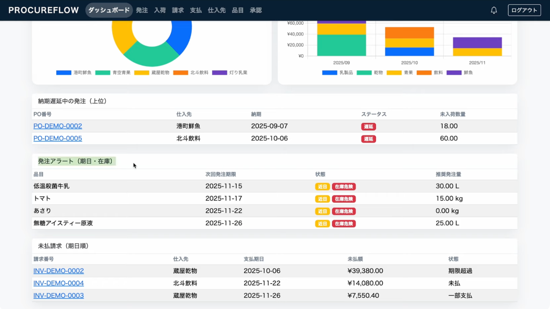Open the 承認 navigation tab
The width and height of the screenshot is (550, 309).
(256, 10)
